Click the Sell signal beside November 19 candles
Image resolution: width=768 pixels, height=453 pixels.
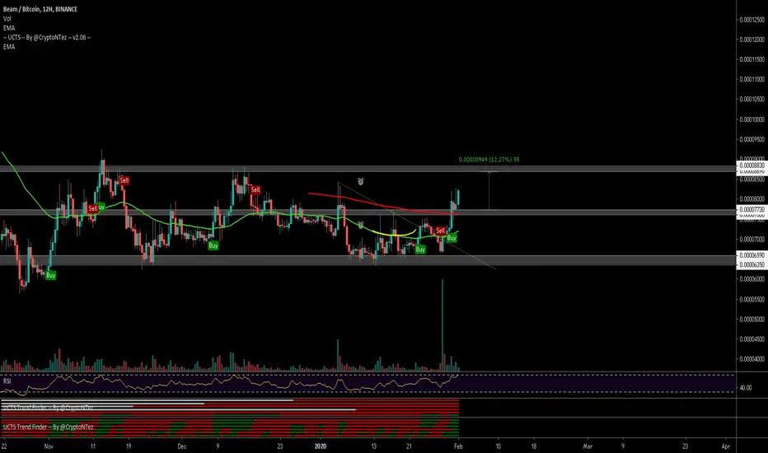coord(124,180)
